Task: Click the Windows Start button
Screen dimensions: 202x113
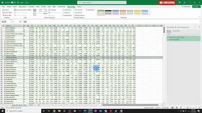Action: tap(3, 111)
